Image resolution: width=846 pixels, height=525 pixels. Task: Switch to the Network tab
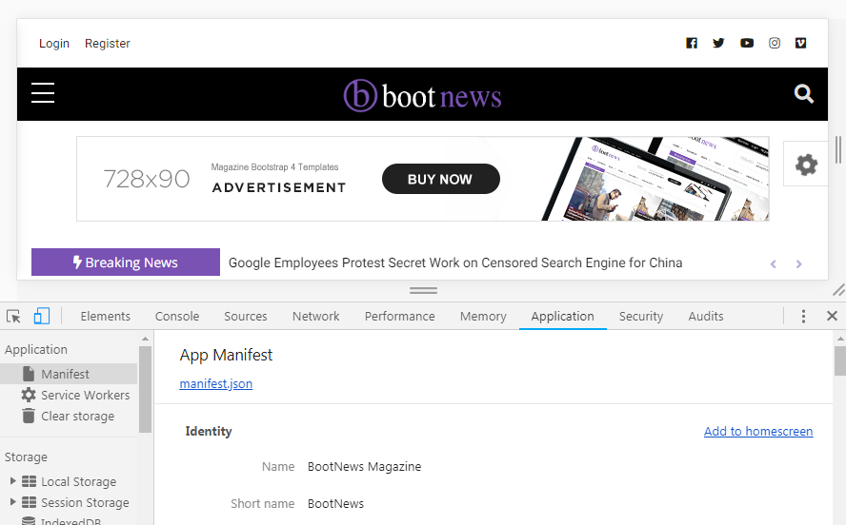click(315, 317)
